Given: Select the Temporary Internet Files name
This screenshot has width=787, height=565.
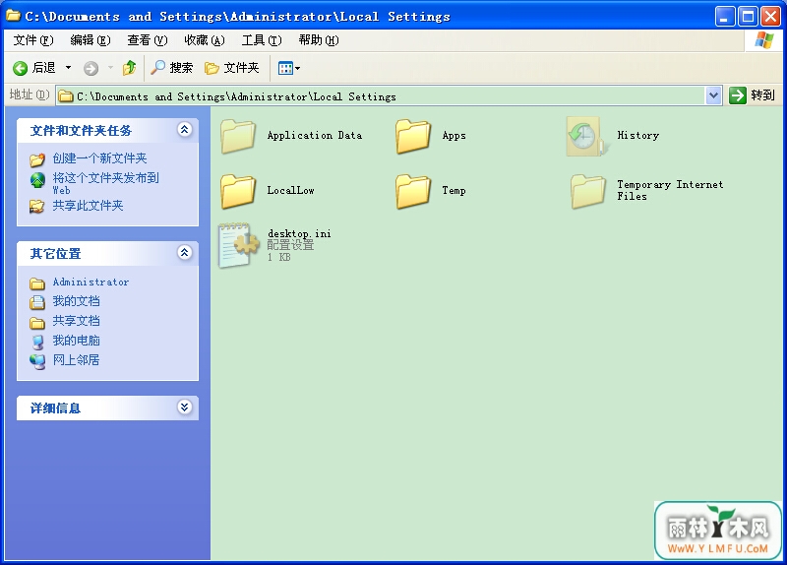Looking at the screenshot, I should [x=670, y=190].
